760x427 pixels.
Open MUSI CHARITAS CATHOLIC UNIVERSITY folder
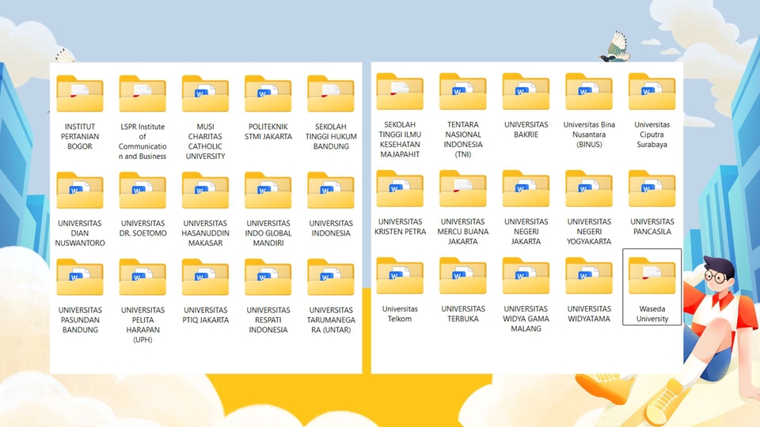(x=205, y=95)
